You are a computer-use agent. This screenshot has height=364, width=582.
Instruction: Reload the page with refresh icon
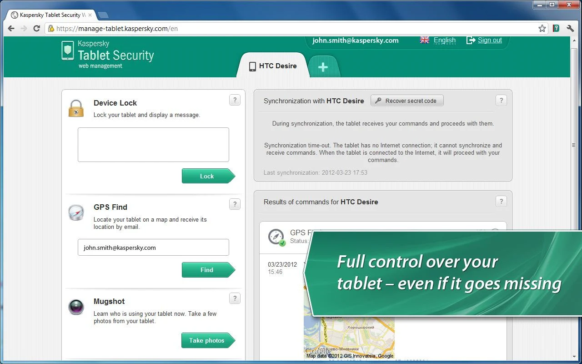point(37,29)
